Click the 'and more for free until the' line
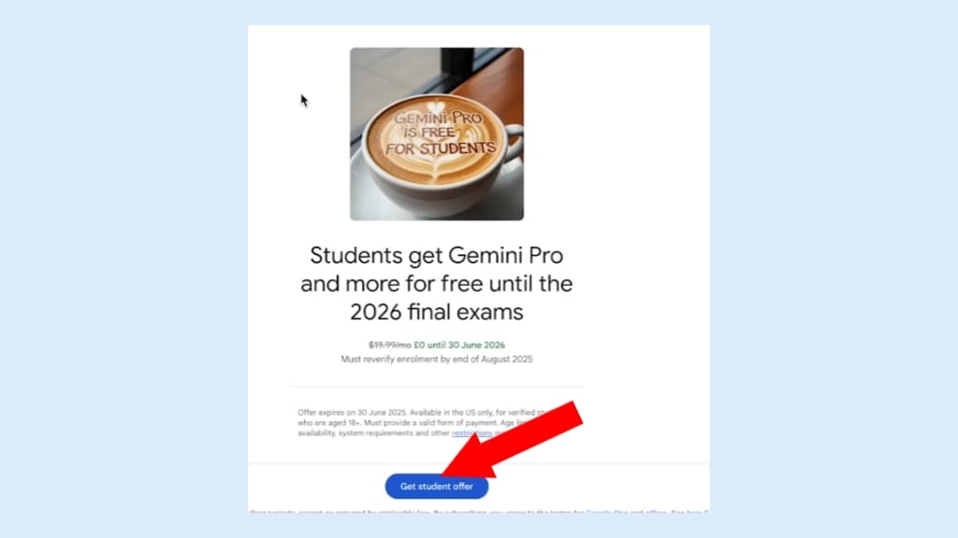The width and height of the screenshot is (958, 538). [436, 284]
